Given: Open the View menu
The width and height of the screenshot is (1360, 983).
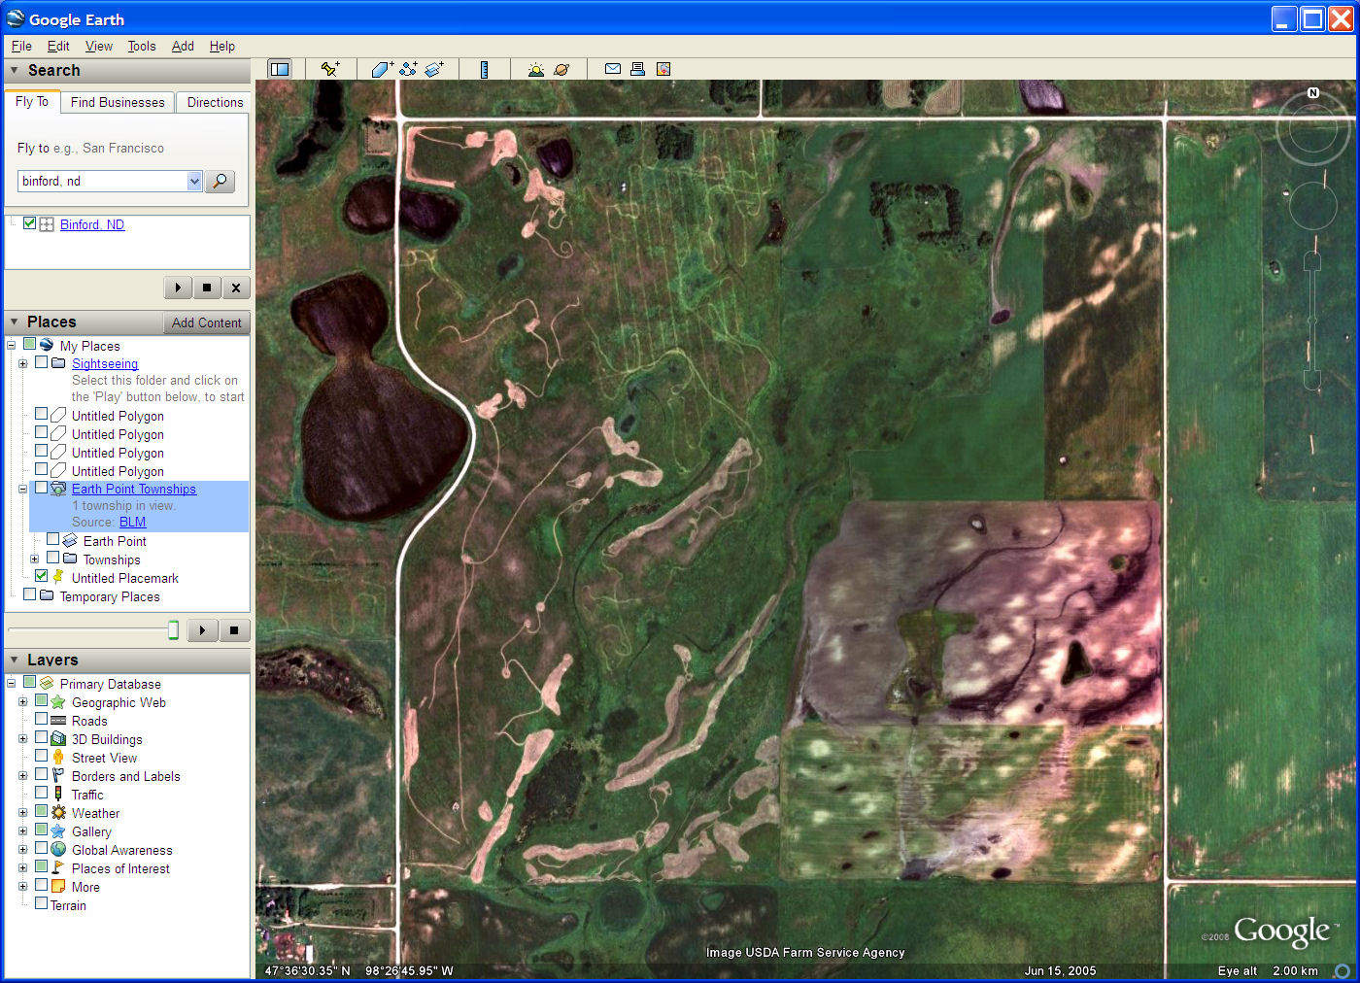Looking at the screenshot, I should tap(99, 46).
